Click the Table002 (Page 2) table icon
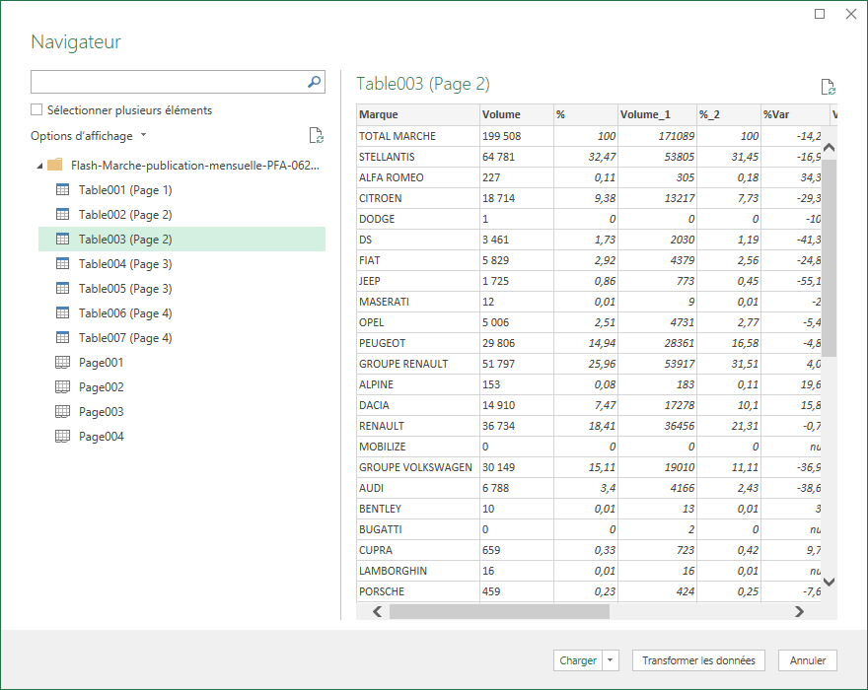The image size is (868, 690). 62,214
